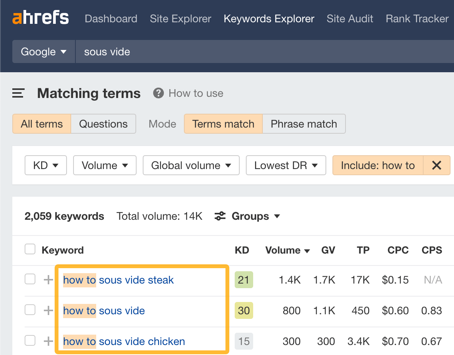Click the Groups filter-settings icon

coord(220,216)
